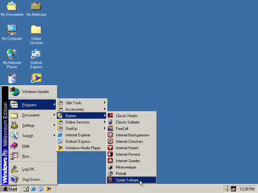This screenshot has width=258, height=193.
Task: Expand the 3dfx Tools submenu
Action: [x=82, y=103]
